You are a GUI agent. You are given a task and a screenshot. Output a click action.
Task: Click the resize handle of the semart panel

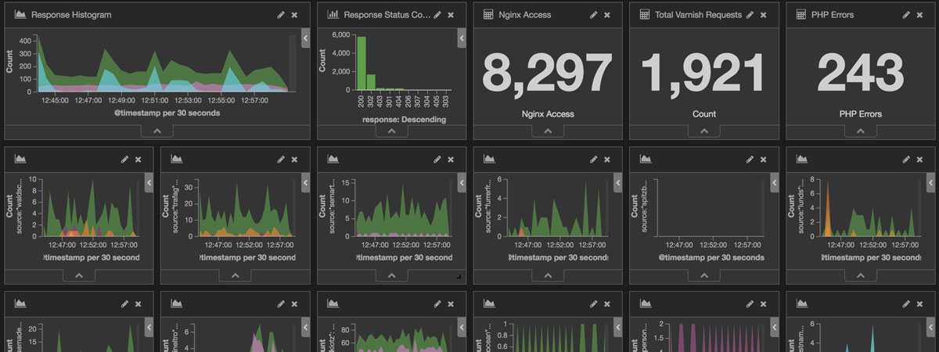[x=459, y=277]
